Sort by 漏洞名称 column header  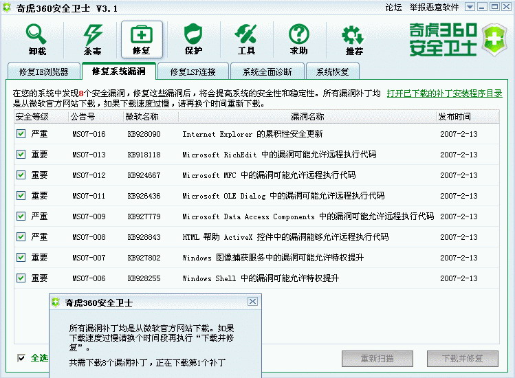(307, 117)
